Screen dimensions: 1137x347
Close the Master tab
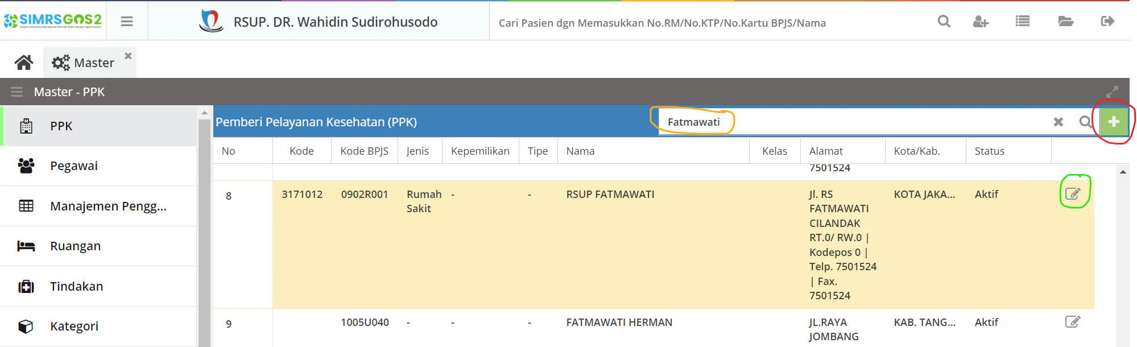point(129,56)
